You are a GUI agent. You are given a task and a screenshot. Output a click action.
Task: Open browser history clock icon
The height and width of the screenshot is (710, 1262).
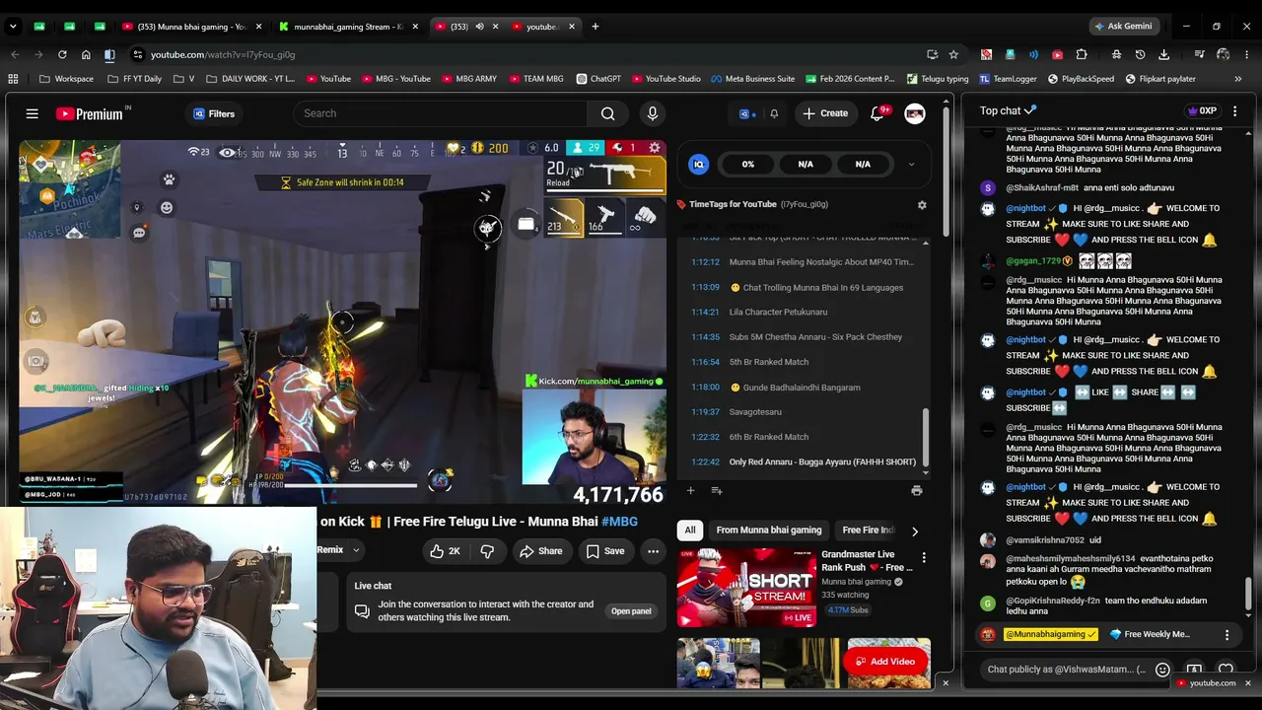coord(1140,54)
